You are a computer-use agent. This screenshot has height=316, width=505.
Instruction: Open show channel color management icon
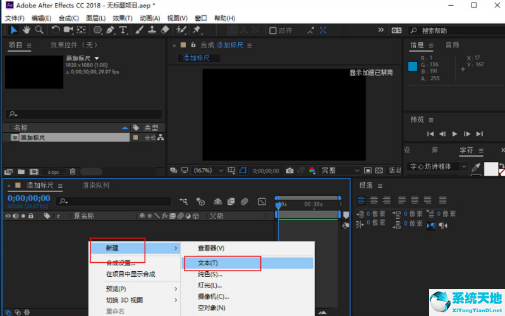tap(312, 171)
